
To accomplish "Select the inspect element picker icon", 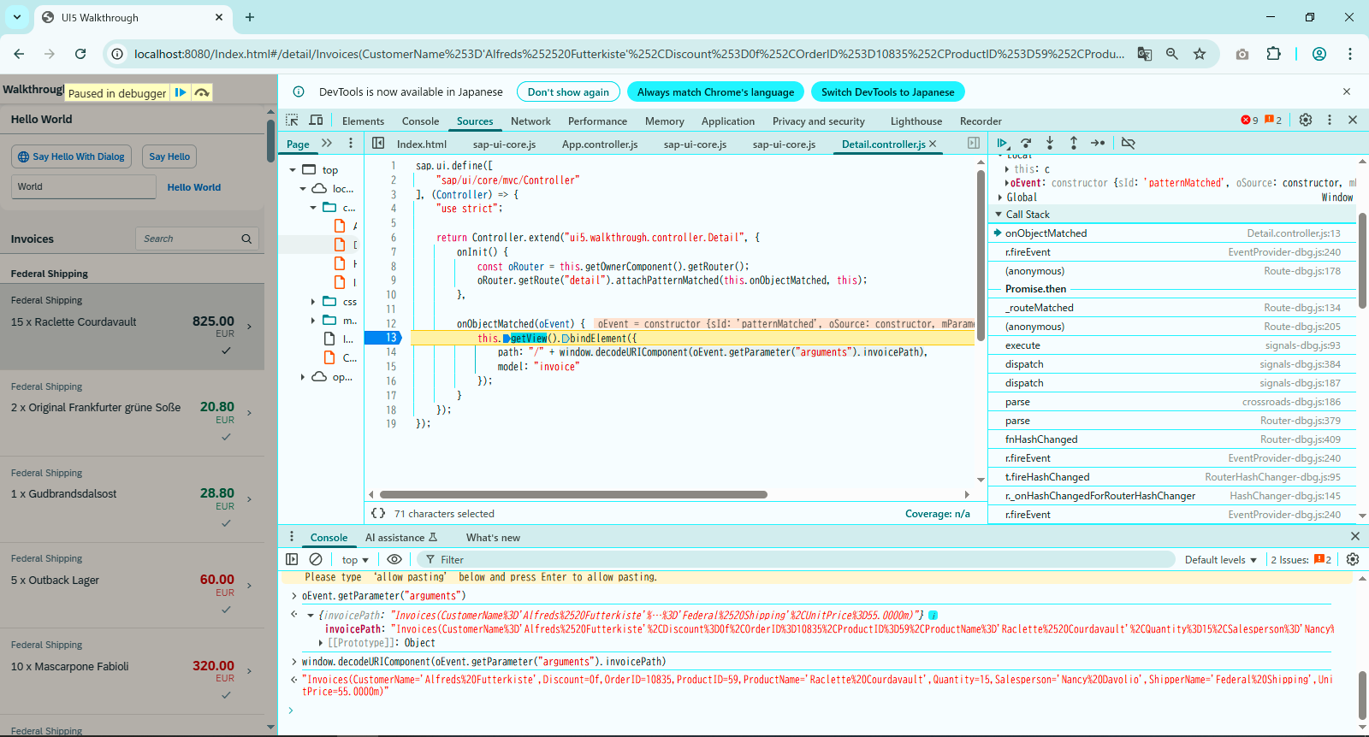I will pyautogui.click(x=292, y=121).
